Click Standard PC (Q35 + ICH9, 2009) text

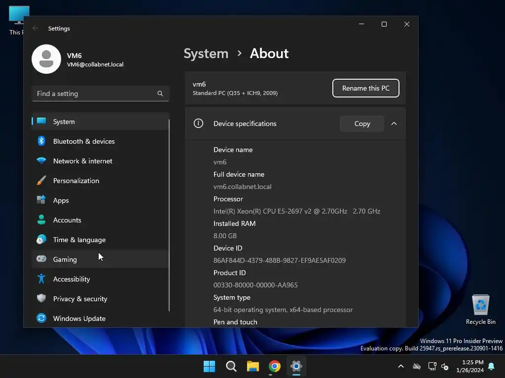point(235,93)
